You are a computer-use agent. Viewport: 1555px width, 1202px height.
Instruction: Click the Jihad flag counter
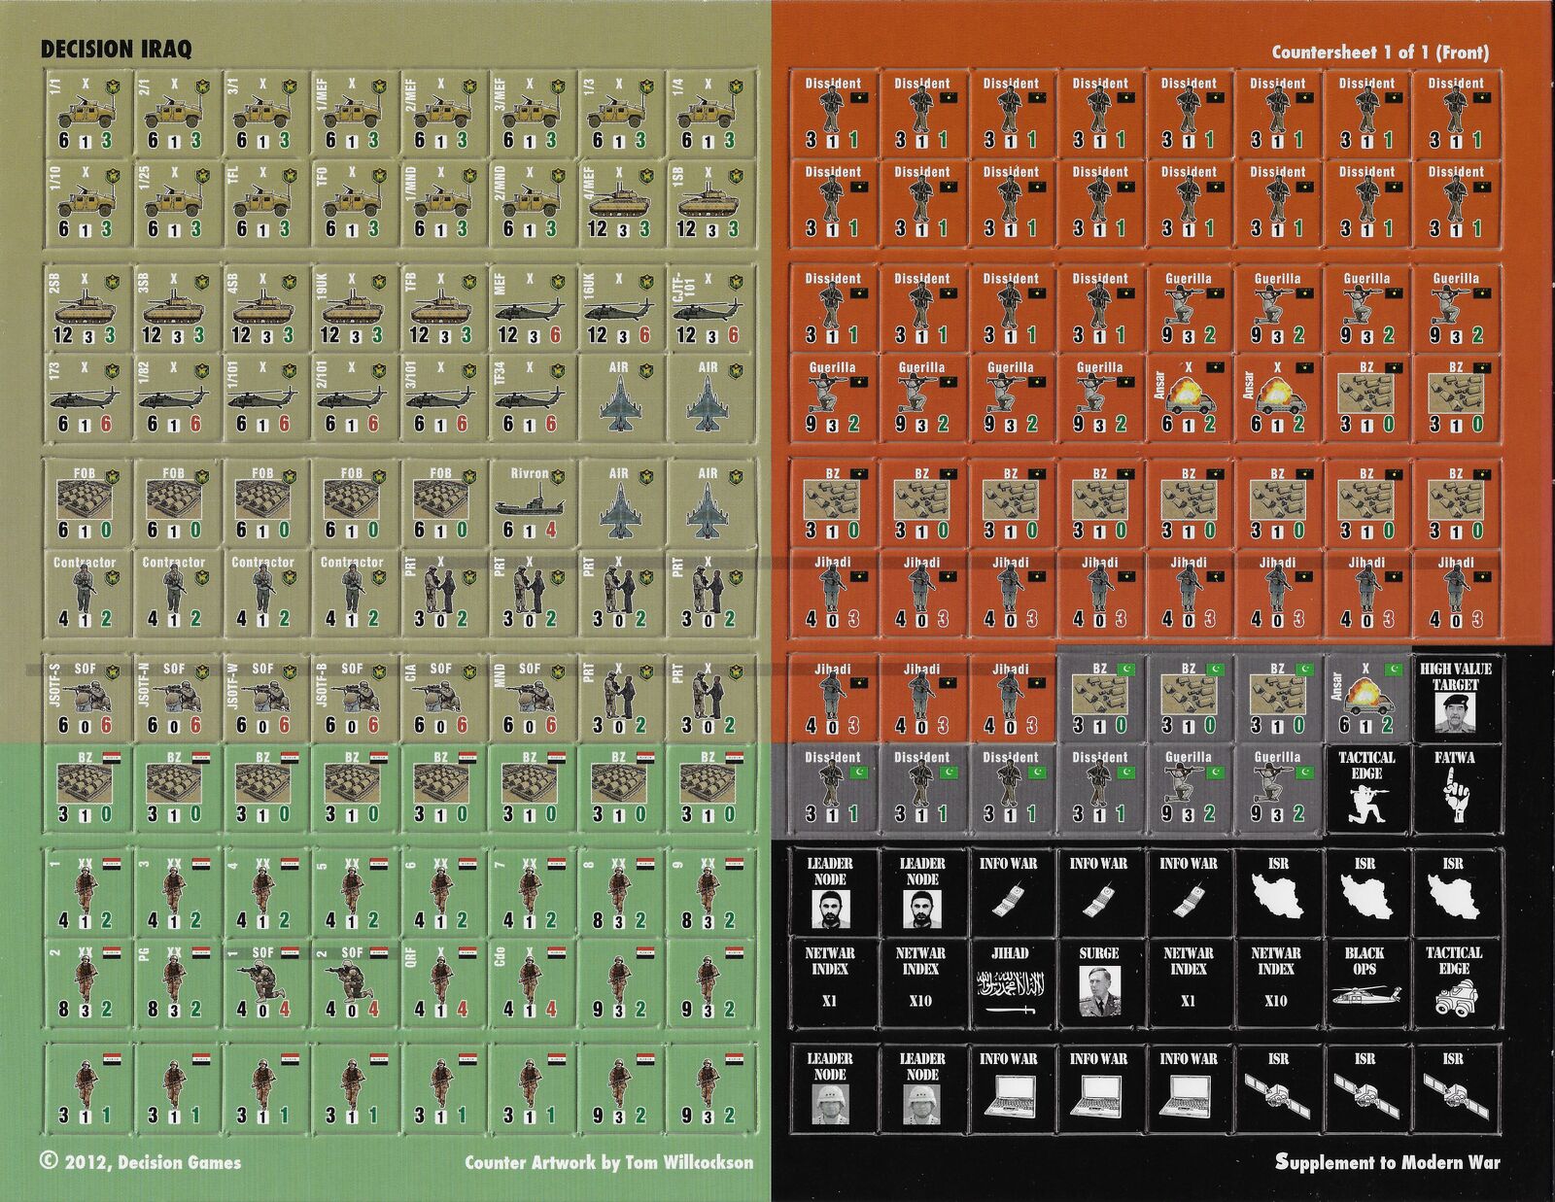[1009, 982]
